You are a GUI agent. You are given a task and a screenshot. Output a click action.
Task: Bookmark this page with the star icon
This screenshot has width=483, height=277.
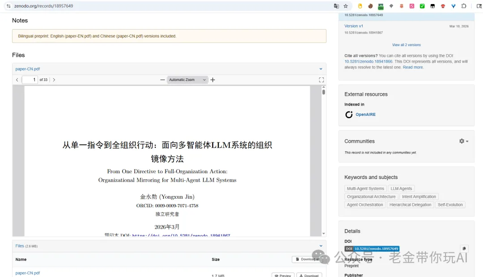(346, 6)
